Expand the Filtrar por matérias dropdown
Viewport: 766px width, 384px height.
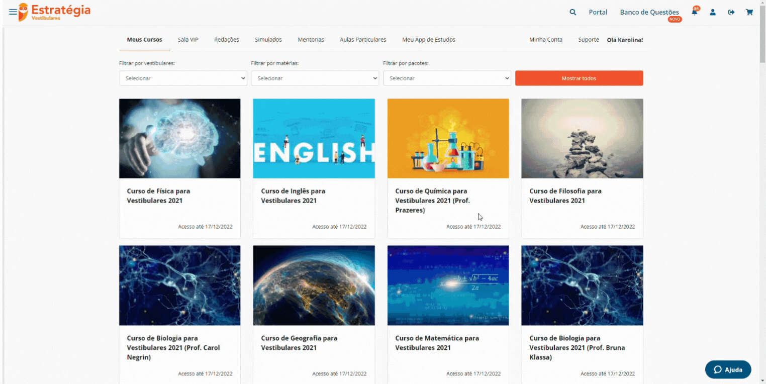(315, 78)
